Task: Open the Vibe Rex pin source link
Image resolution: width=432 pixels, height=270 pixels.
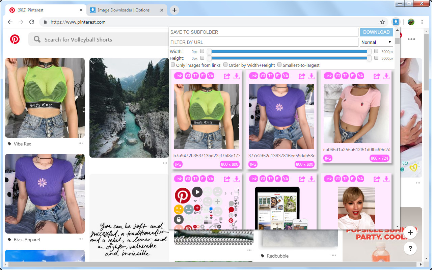Action: point(22,144)
